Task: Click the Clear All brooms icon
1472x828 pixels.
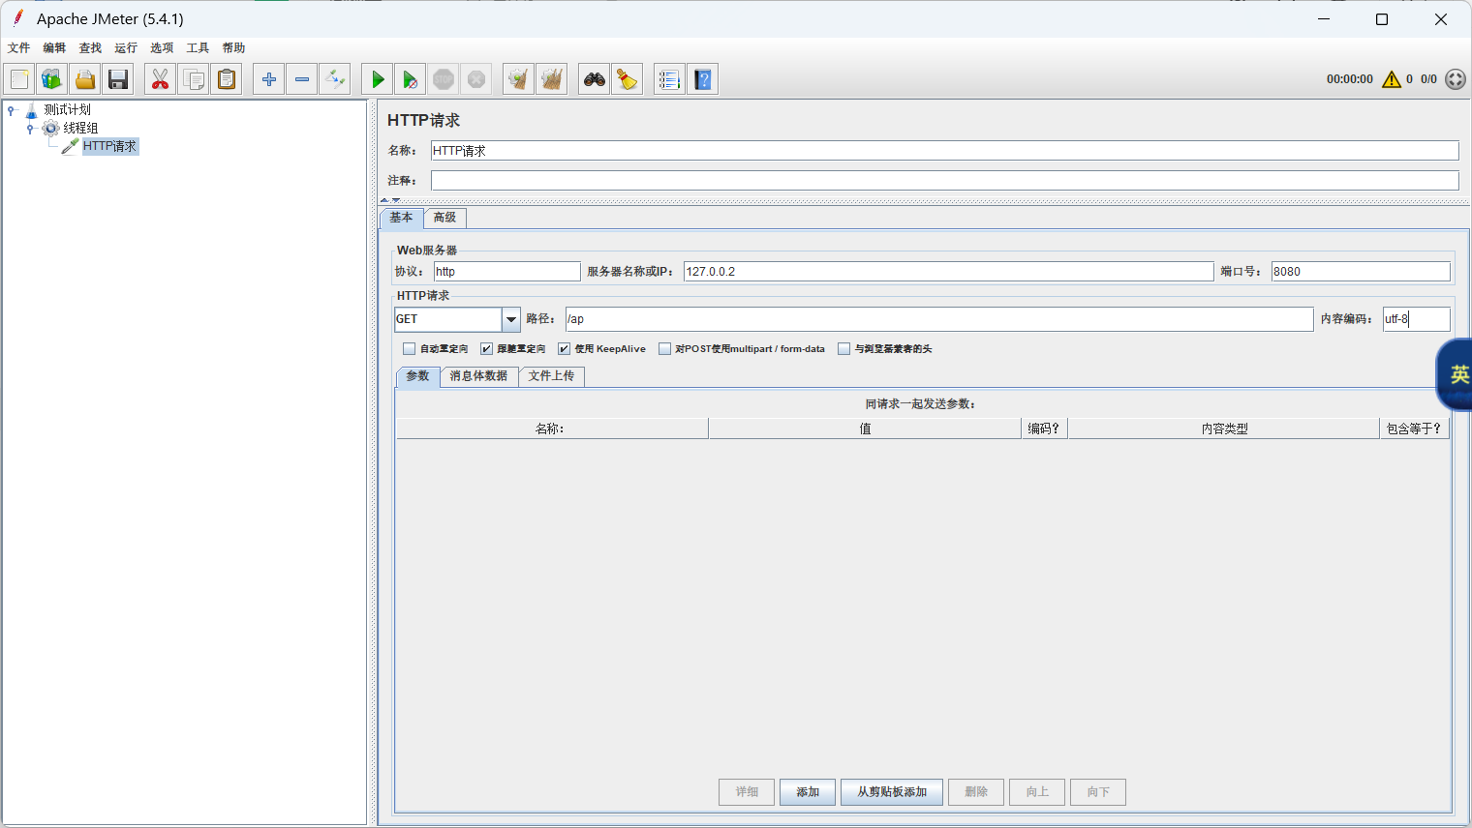Action: pyautogui.click(x=552, y=79)
